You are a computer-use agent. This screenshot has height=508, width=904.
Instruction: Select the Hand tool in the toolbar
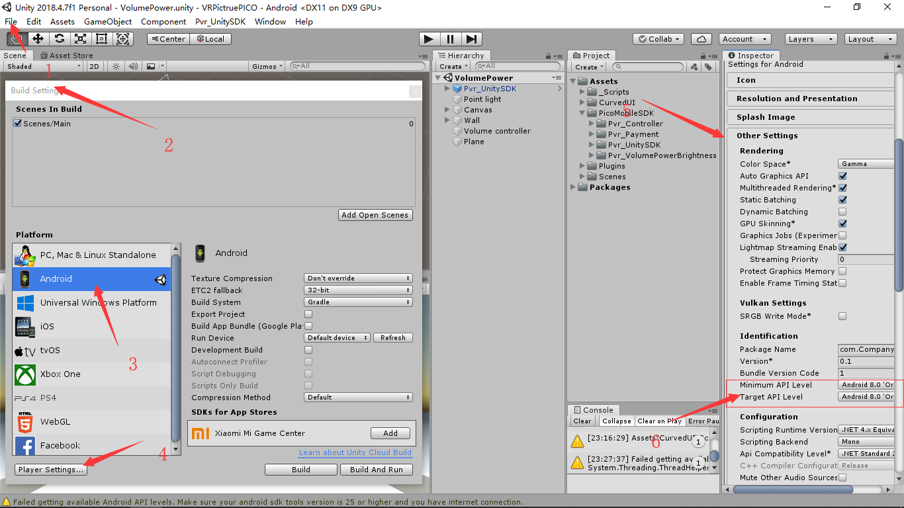[17, 38]
